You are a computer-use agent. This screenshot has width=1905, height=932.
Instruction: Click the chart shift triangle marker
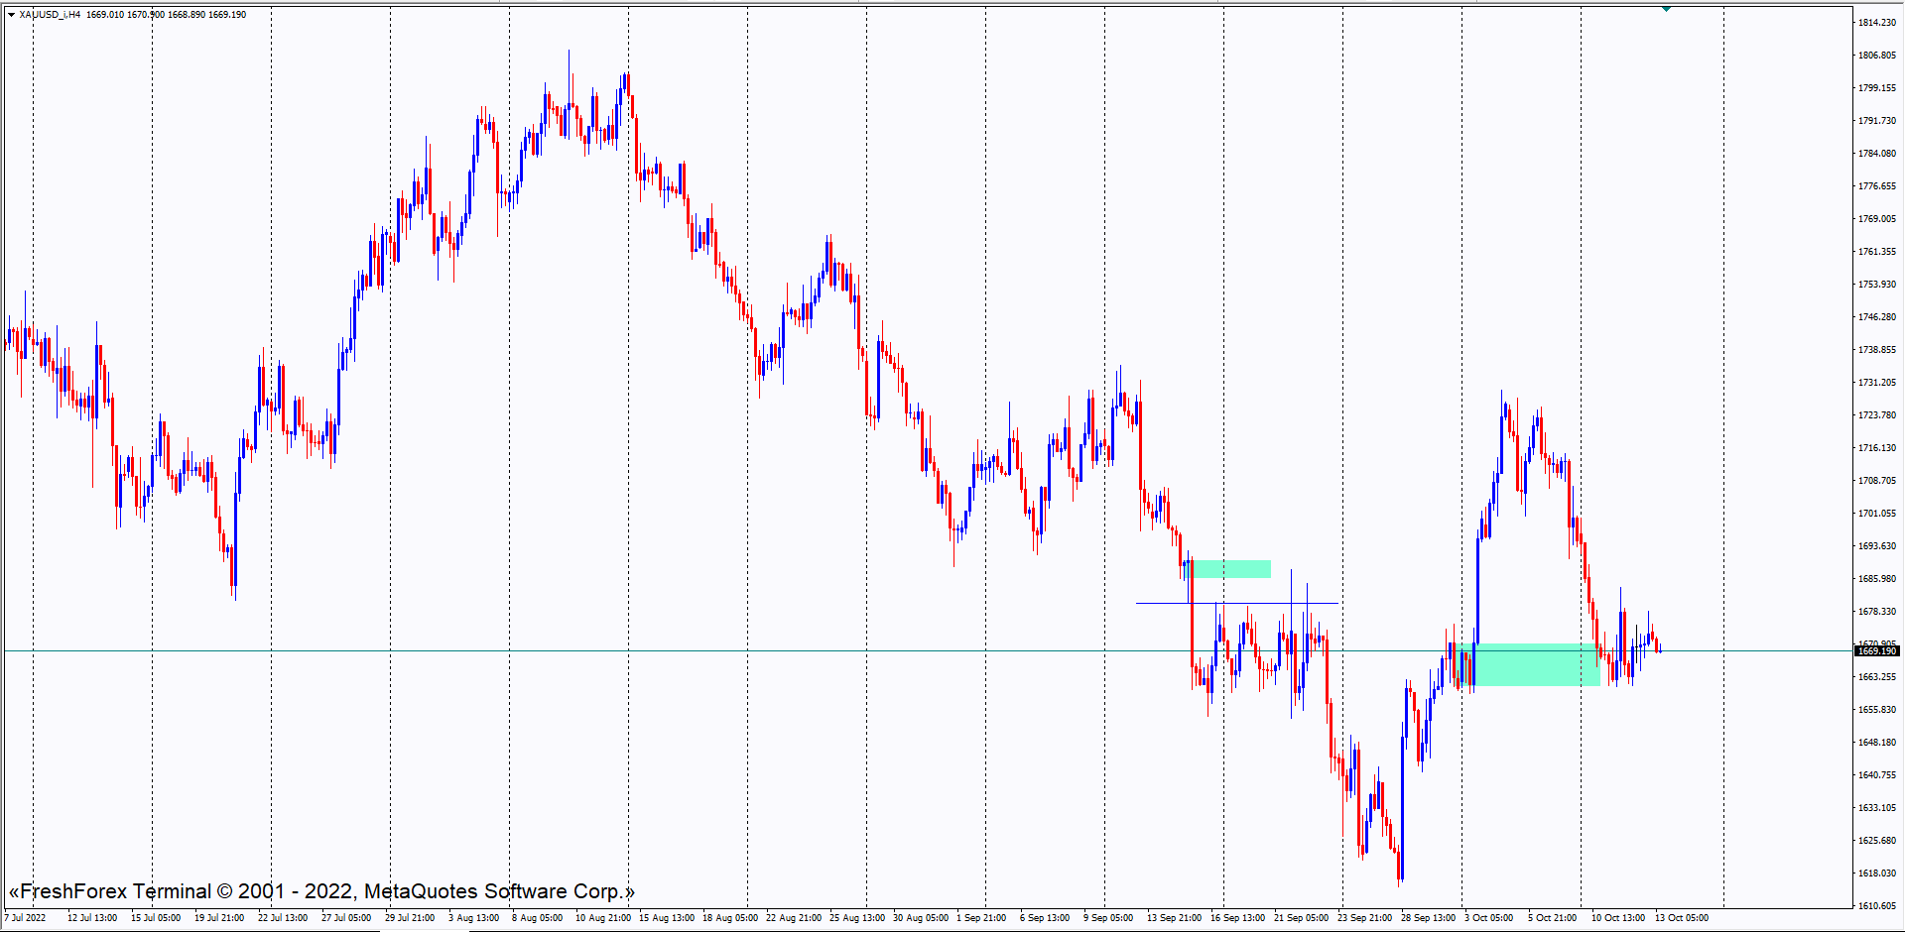pos(1666,9)
